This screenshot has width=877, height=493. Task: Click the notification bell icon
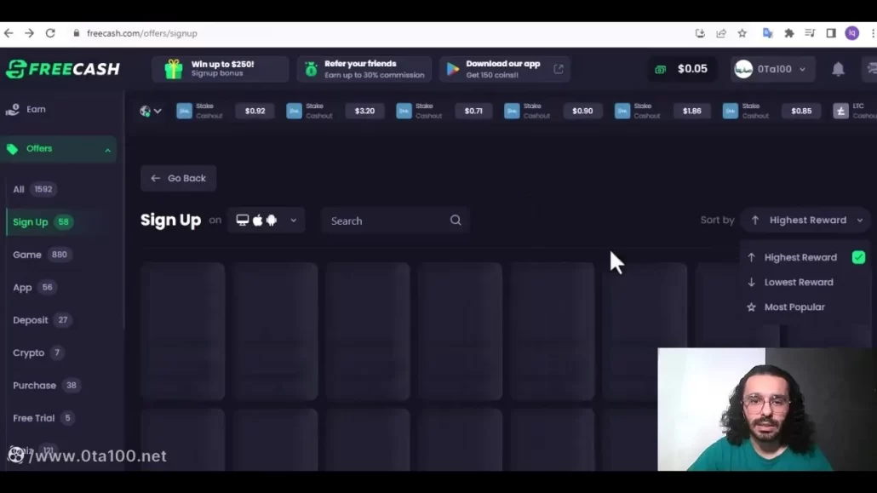pyautogui.click(x=838, y=69)
